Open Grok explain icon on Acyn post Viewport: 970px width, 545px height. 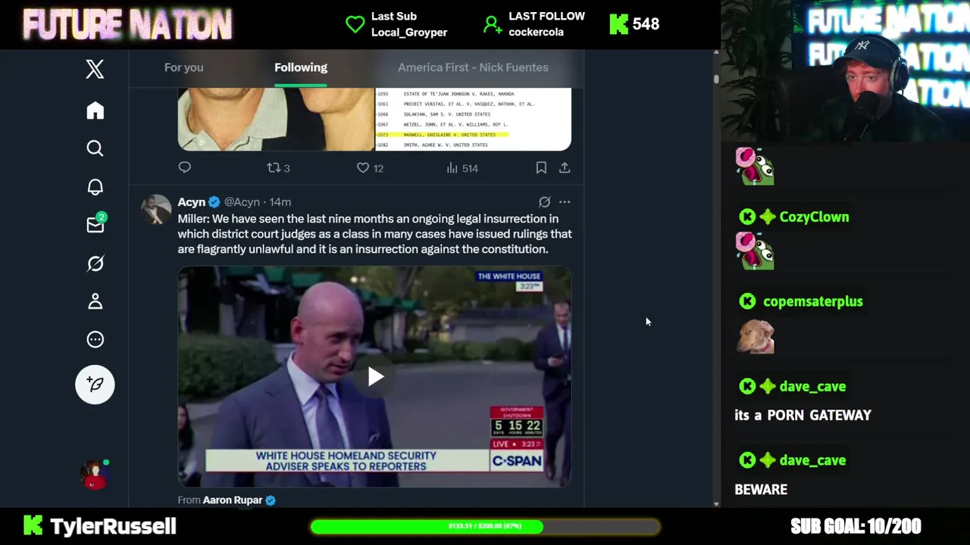(544, 202)
